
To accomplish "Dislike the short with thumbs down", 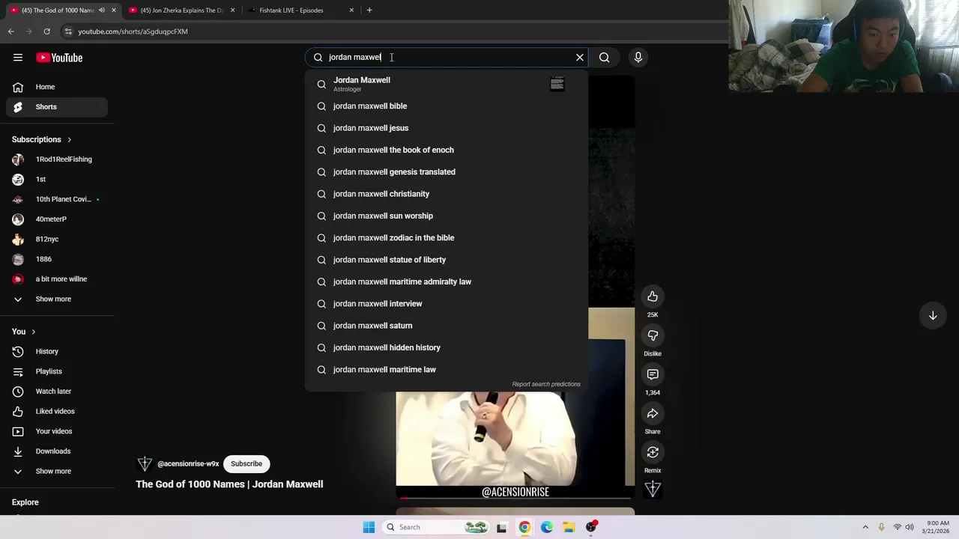I will [653, 335].
